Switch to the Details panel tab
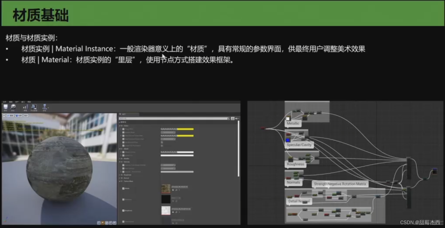This screenshot has width=445, height=228. coord(129,114)
